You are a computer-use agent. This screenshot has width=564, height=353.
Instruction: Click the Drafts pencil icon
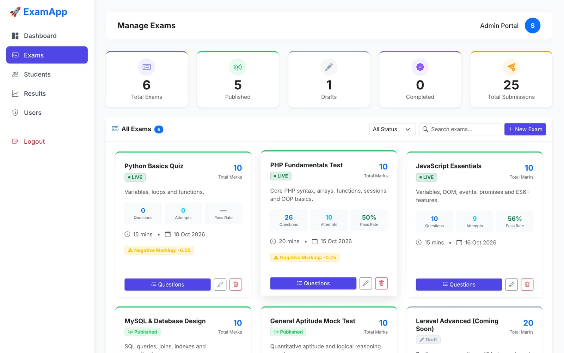(329, 67)
